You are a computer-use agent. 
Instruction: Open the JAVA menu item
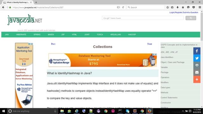[x=7, y=35]
